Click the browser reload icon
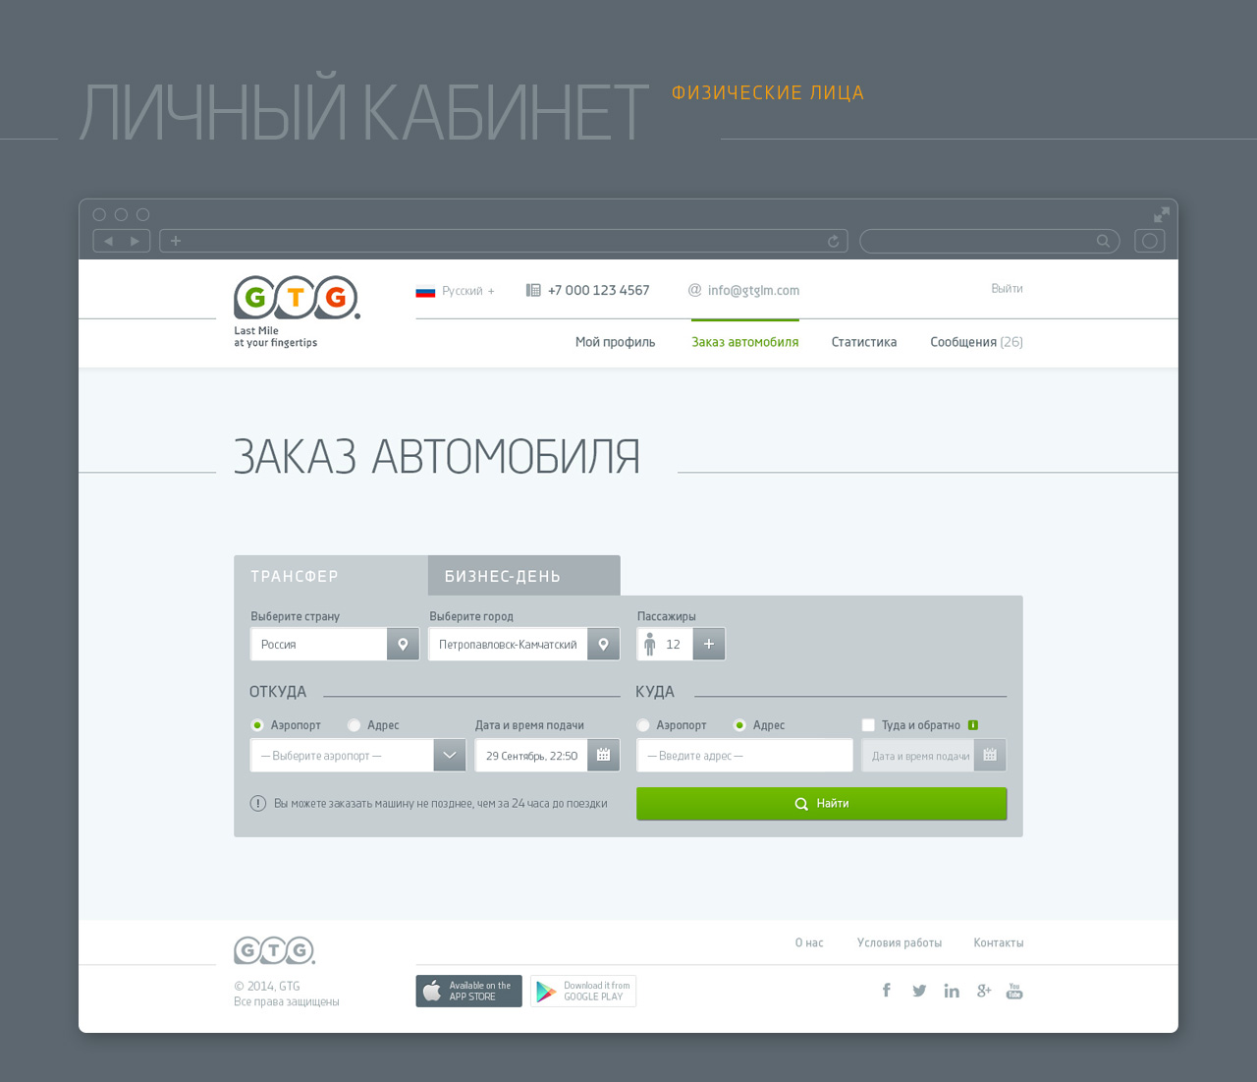The width and height of the screenshot is (1257, 1082). tap(833, 242)
